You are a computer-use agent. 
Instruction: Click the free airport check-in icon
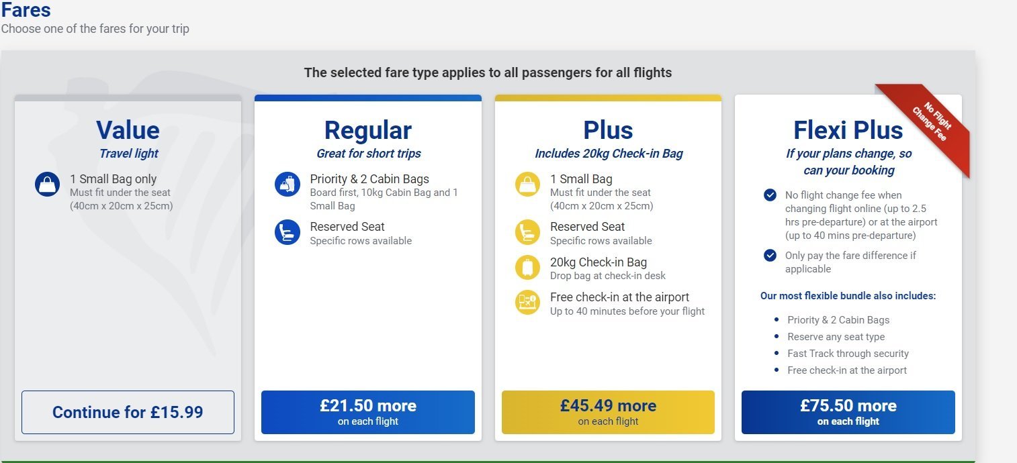527,303
